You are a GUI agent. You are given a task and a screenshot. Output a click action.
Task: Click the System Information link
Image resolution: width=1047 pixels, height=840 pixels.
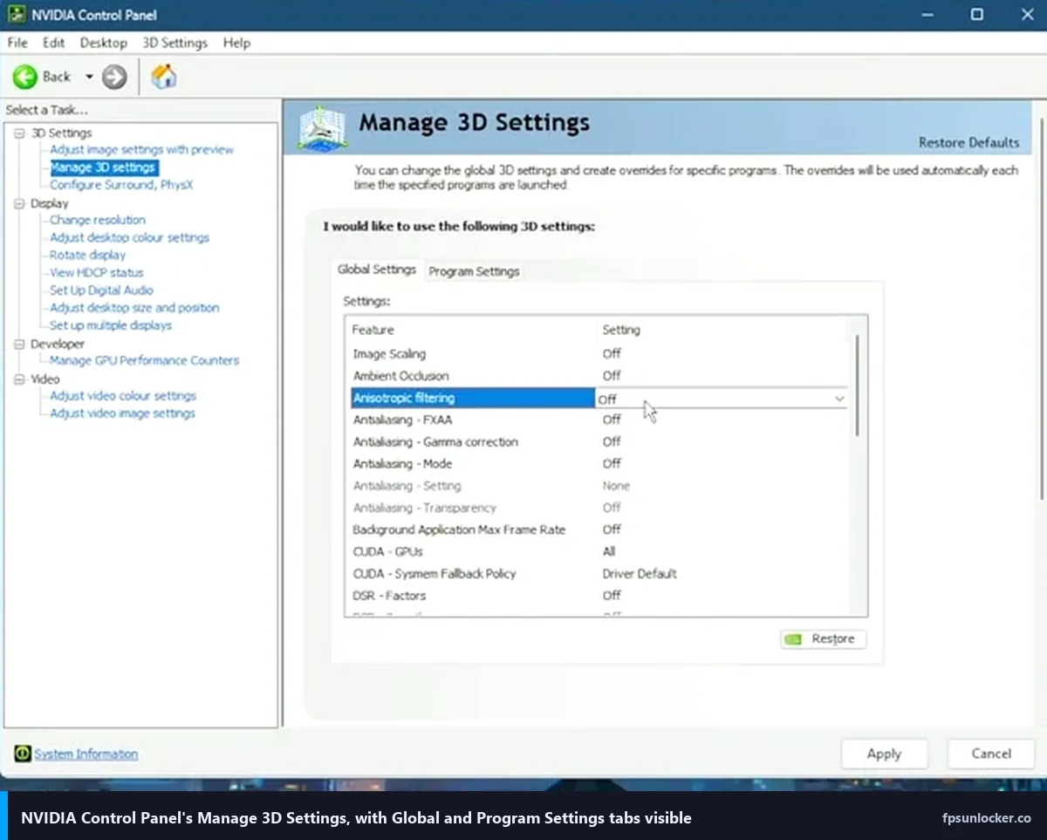click(x=86, y=754)
